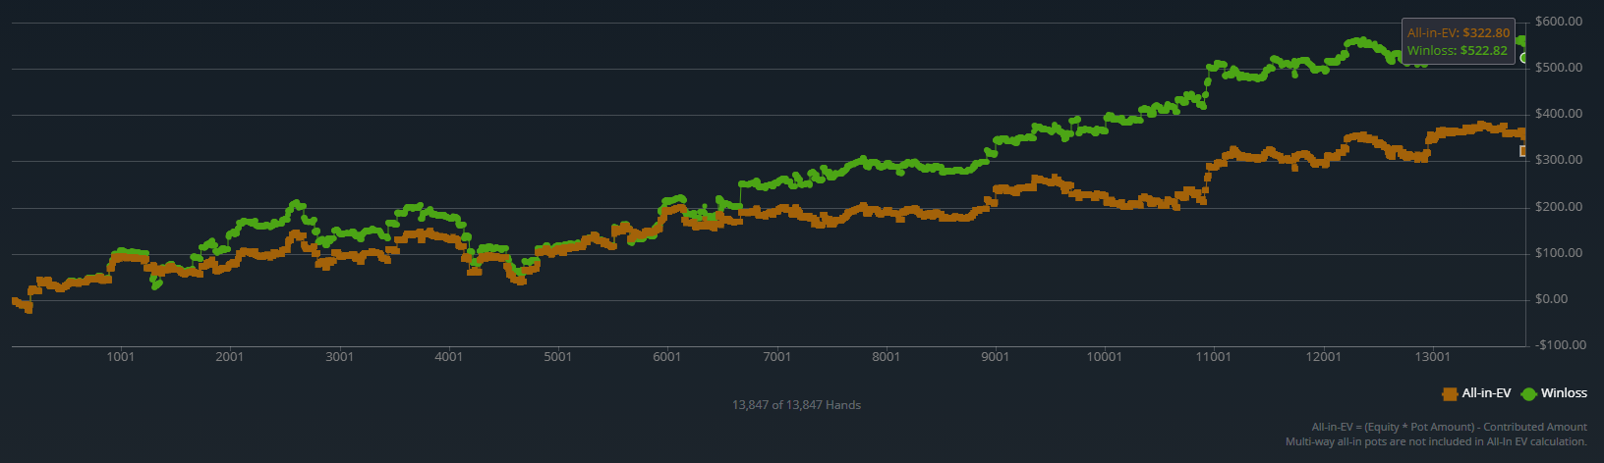Click the 6001 x-axis hand label
The width and height of the screenshot is (1604, 463).
coord(666,357)
